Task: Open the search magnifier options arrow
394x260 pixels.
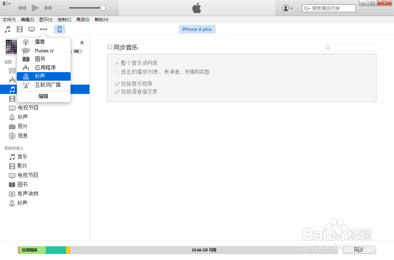Action: click(307, 8)
